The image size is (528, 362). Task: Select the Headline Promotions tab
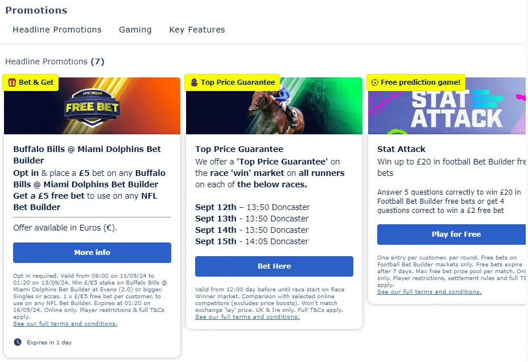coord(57,30)
